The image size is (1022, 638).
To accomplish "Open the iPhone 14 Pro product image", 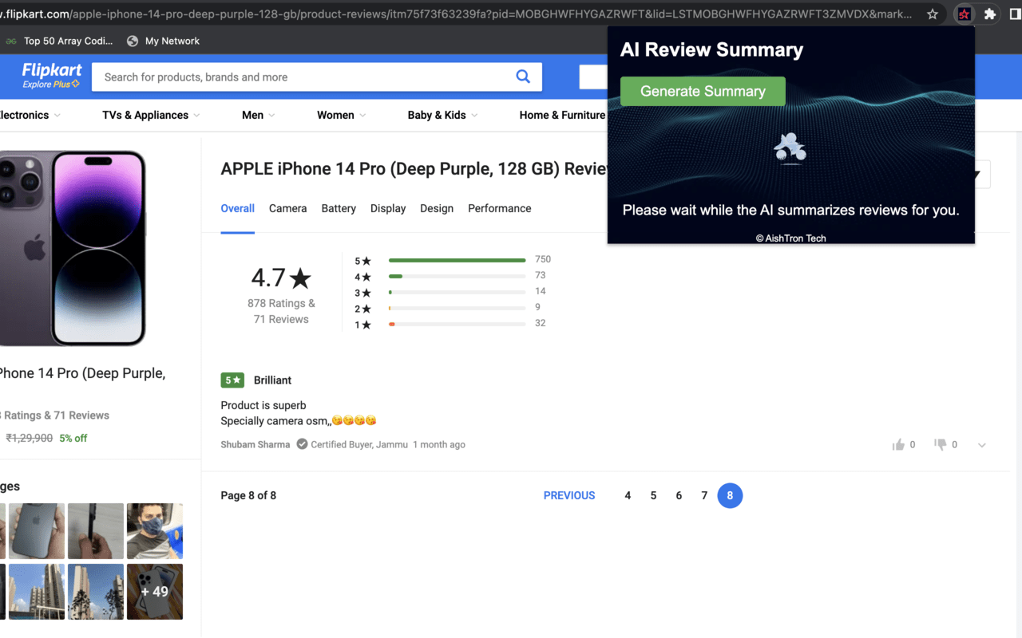I will 73,248.
